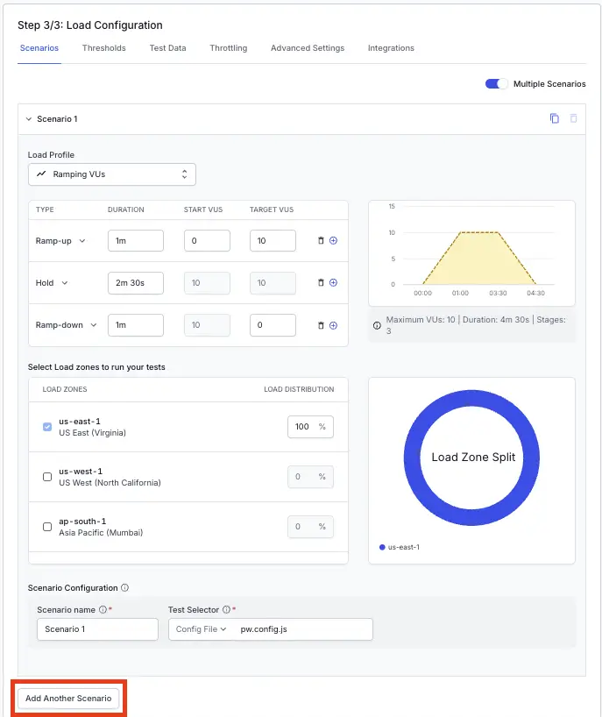Click the TYPE column header
The width and height of the screenshot is (602, 717).
coord(45,209)
